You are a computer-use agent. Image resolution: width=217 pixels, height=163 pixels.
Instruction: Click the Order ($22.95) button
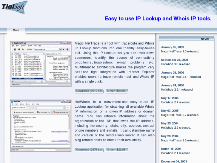pyautogui.click(x=117, y=150)
